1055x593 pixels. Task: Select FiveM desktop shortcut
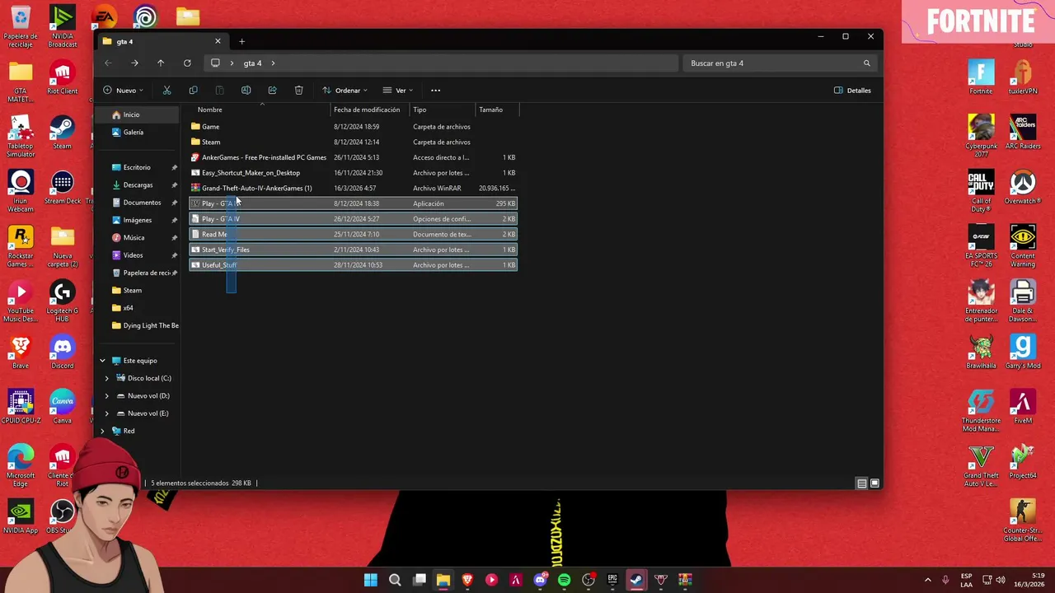click(x=1023, y=407)
